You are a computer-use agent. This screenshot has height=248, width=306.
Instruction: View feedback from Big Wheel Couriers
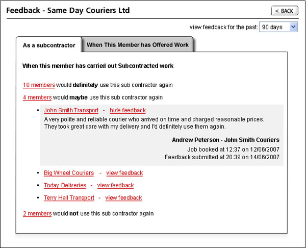click(124, 173)
